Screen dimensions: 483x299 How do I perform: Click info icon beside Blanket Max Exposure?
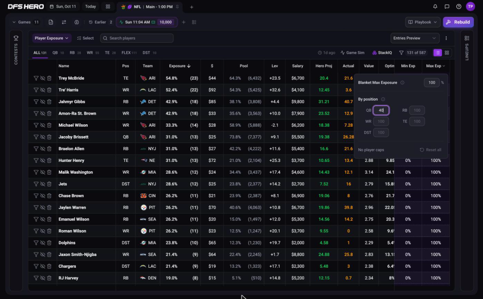402,83
